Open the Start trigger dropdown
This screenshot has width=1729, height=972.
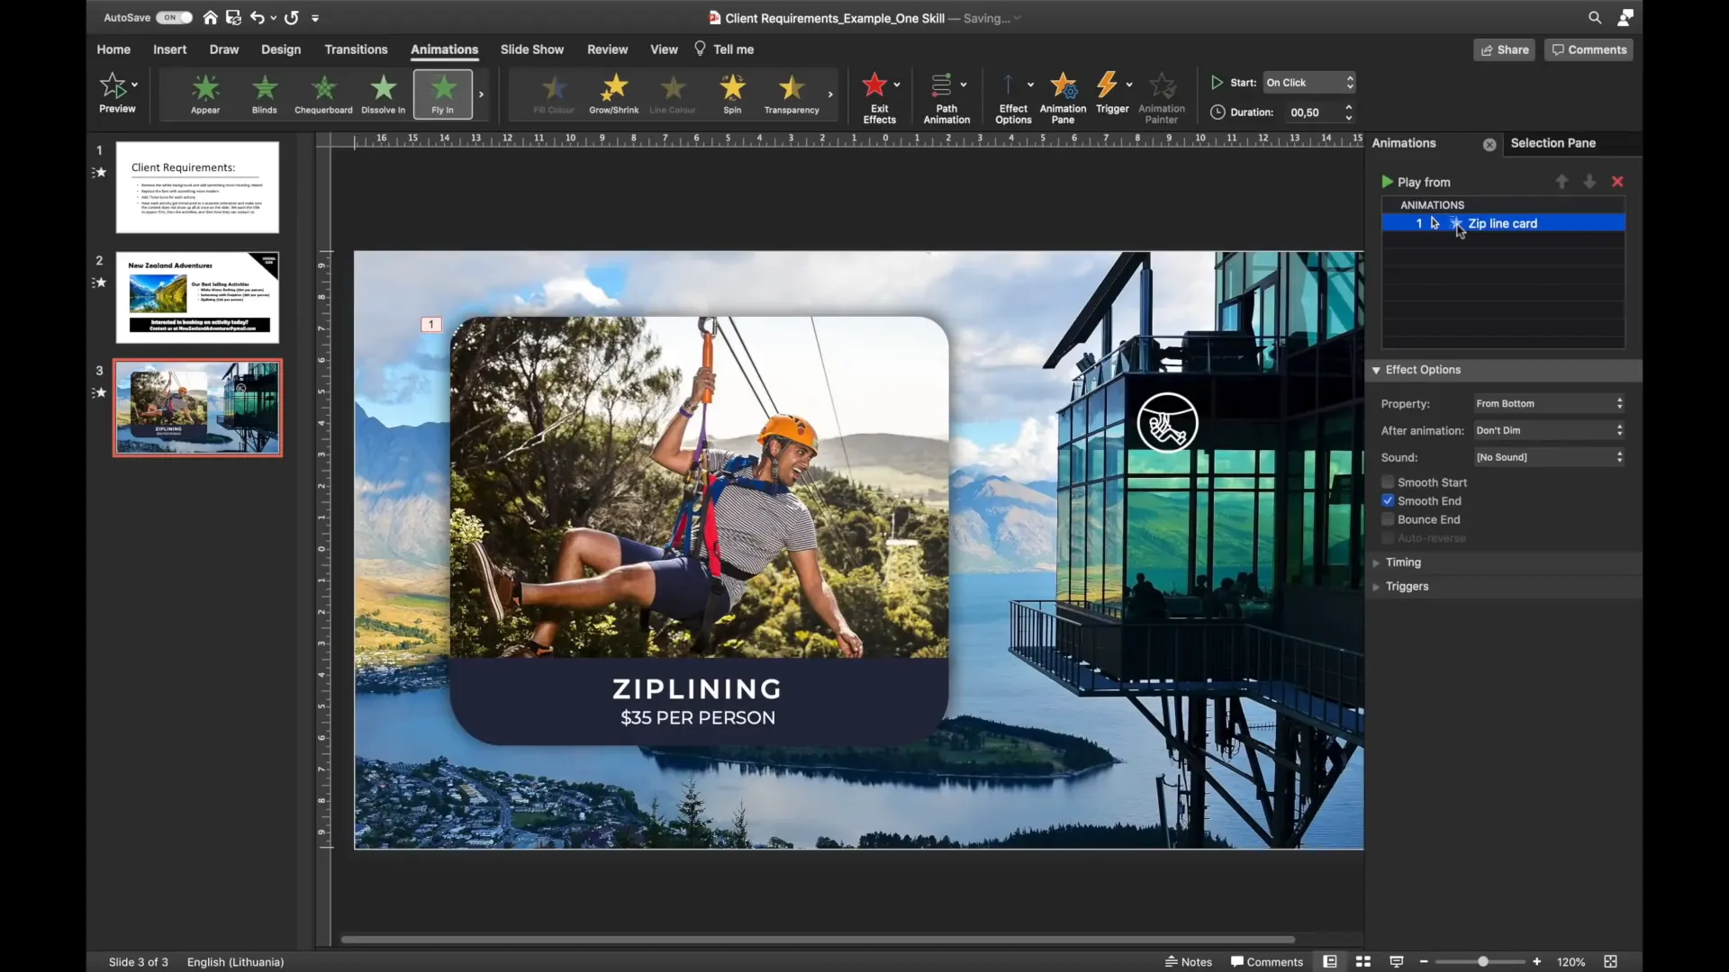point(1308,82)
